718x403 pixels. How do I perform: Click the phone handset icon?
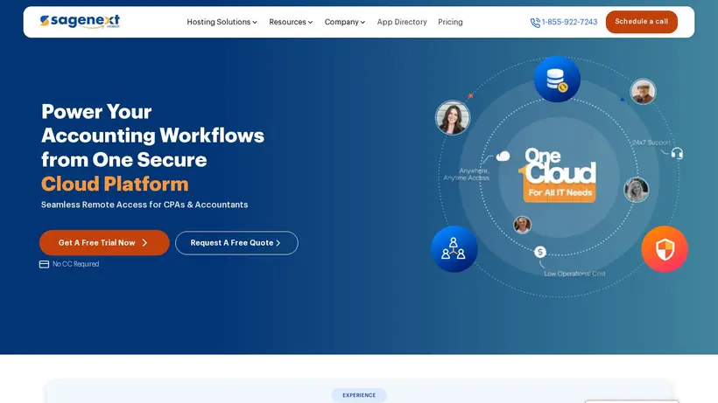[x=535, y=23]
